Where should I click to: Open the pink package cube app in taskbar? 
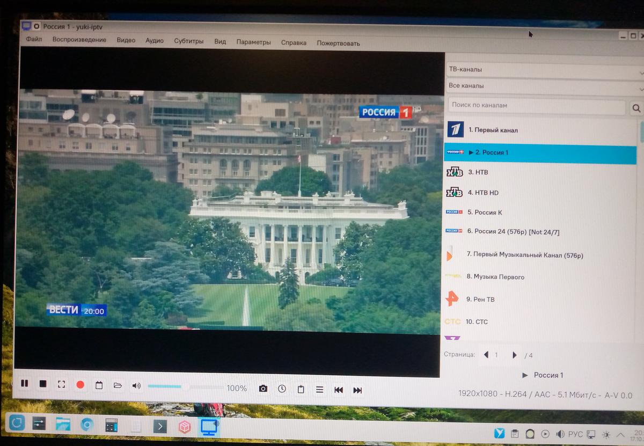pos(185,427)
